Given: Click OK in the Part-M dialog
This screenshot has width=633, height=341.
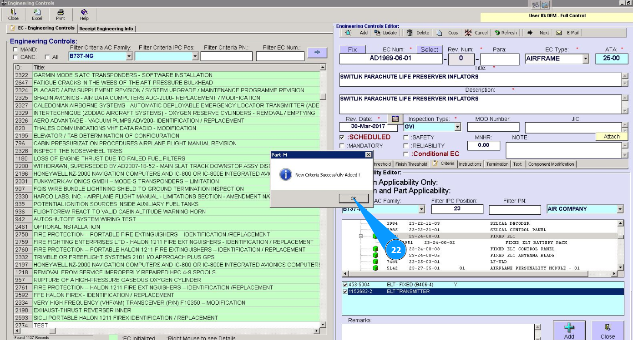Looking at the screenshot, I should pos(354,198).
